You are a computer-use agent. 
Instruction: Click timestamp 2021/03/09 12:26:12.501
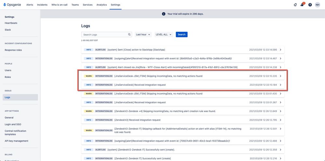point(263,129)
